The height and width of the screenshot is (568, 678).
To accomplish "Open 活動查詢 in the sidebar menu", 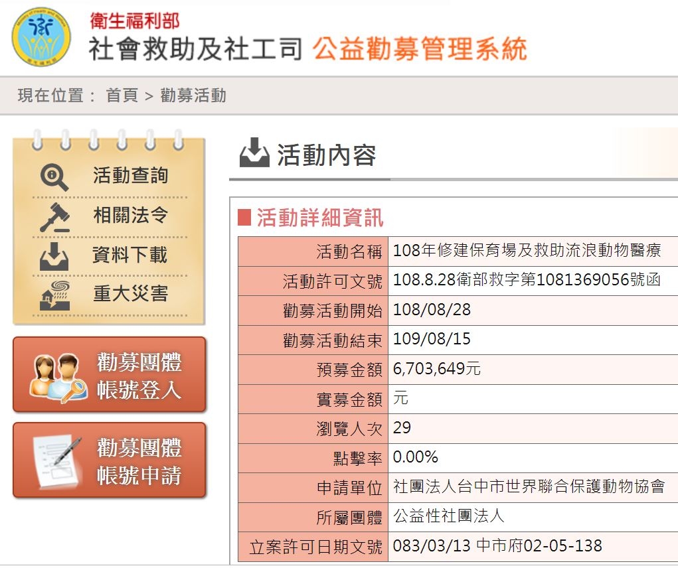I will (131, 175).
